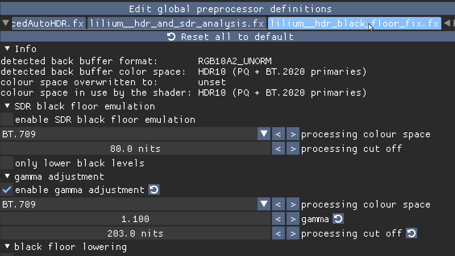Disable enable gamma adjustment checkbox
The width and height of the screenshot is (455, 256).
coord(7,190)
